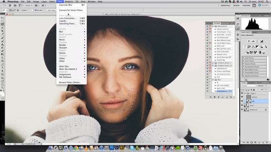271x152 pixels.
Task: Toggle visibility of the selected blue layer
Action: [x=242, y=101]
